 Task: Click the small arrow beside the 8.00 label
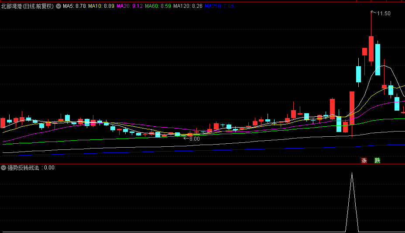pos(186,138)
